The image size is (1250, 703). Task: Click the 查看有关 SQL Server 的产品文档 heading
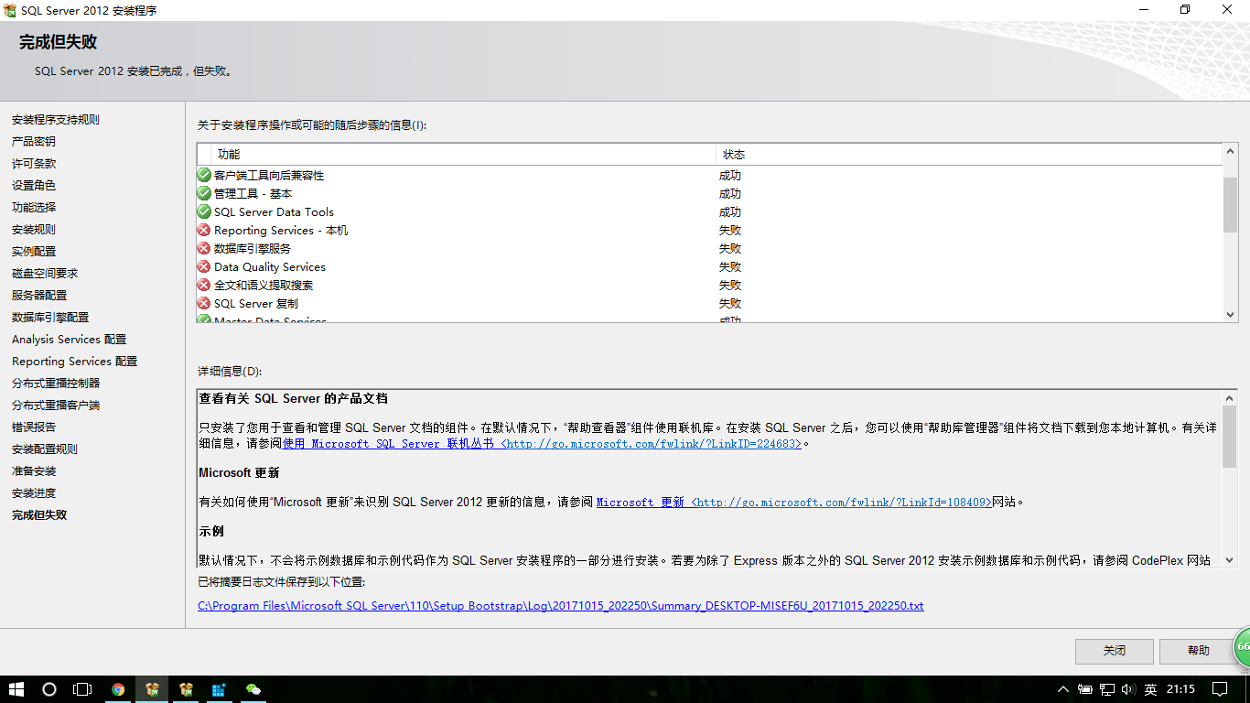pyautogui.click(x=294, y=398)
